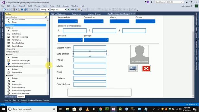Open the Intermediate dropdown on the form
Viewport: 199px width, 112px height.
tap(68, 21)
